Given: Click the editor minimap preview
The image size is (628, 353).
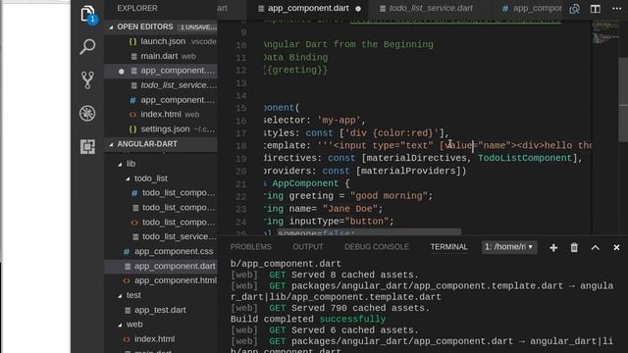Looking at the screenshot, I should pos(605,32).
